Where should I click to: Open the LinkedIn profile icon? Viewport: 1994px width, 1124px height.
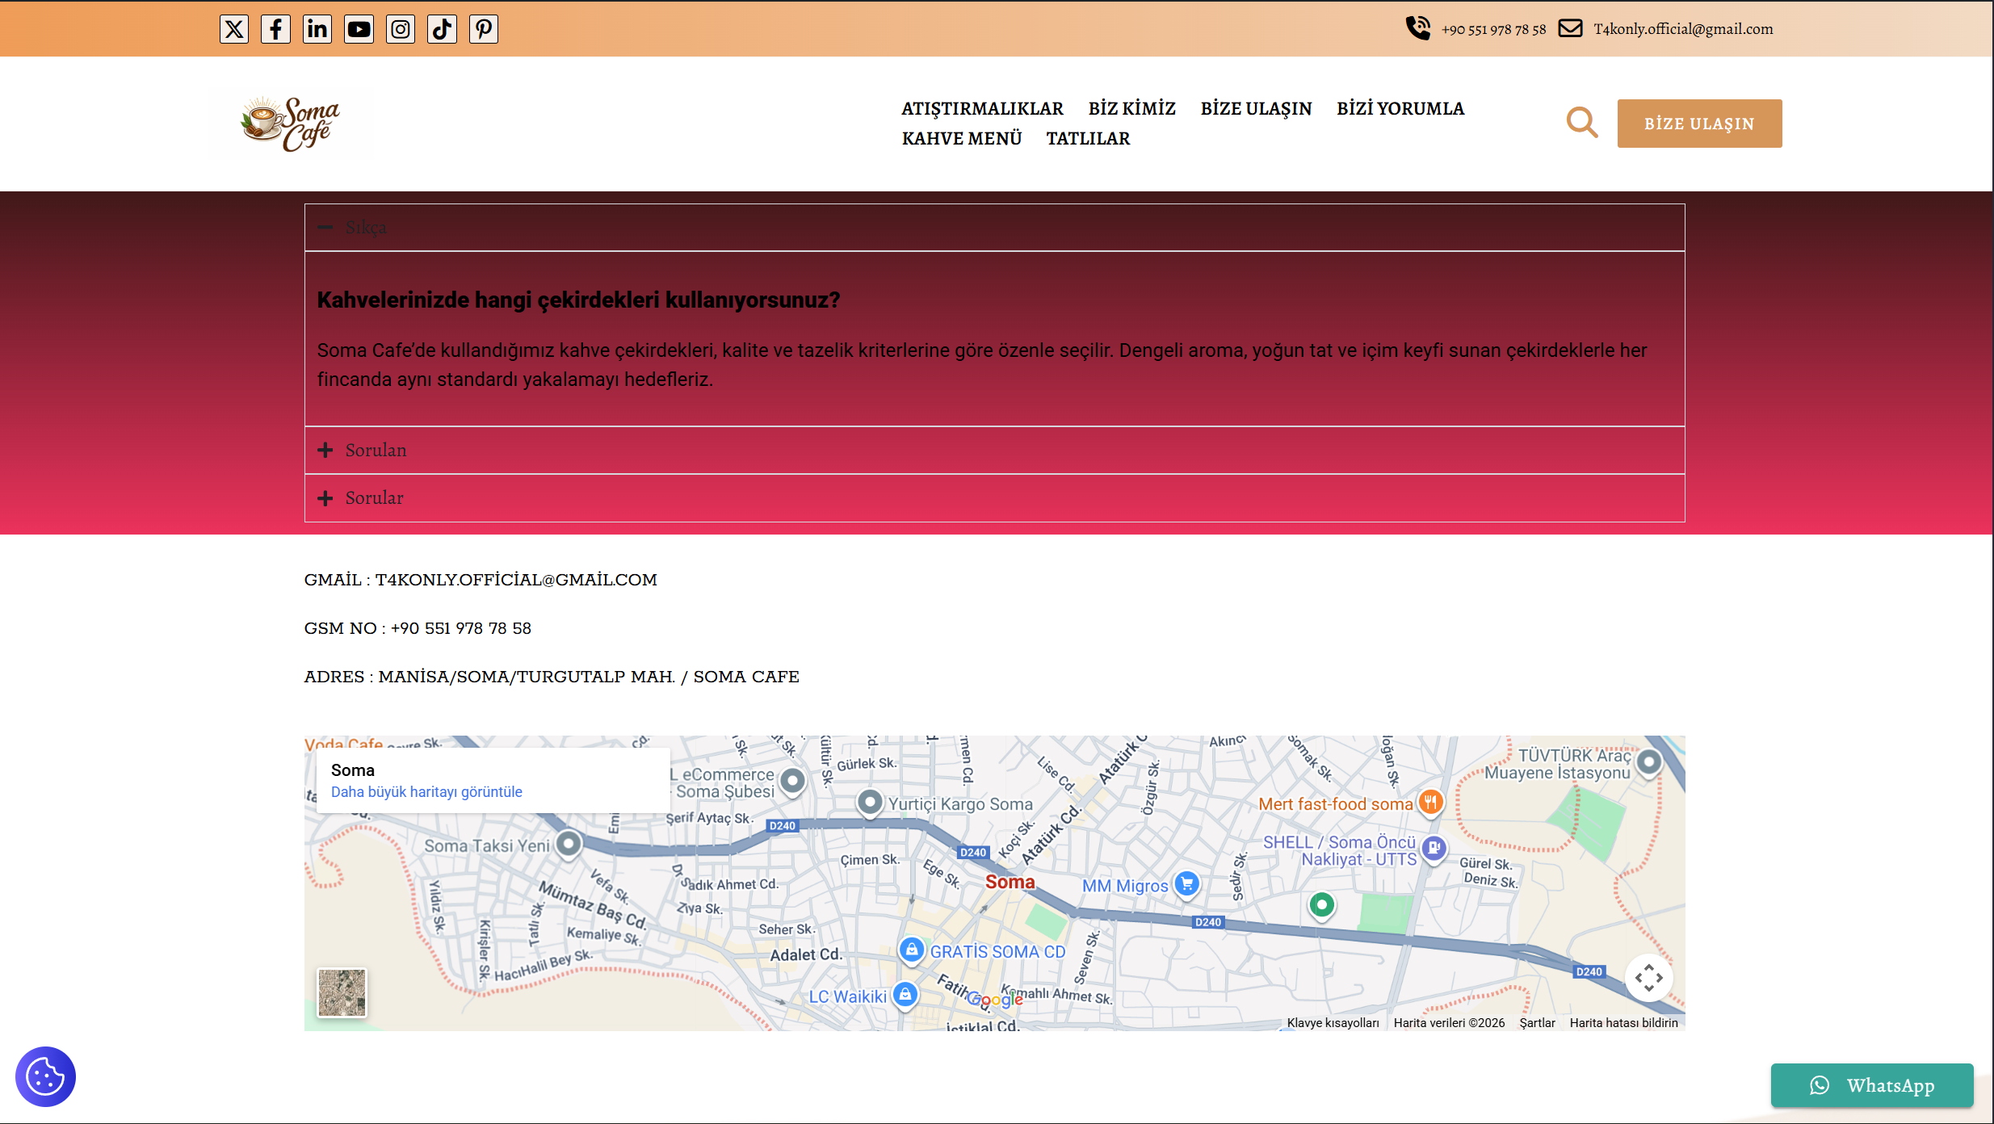click(317, 29)
